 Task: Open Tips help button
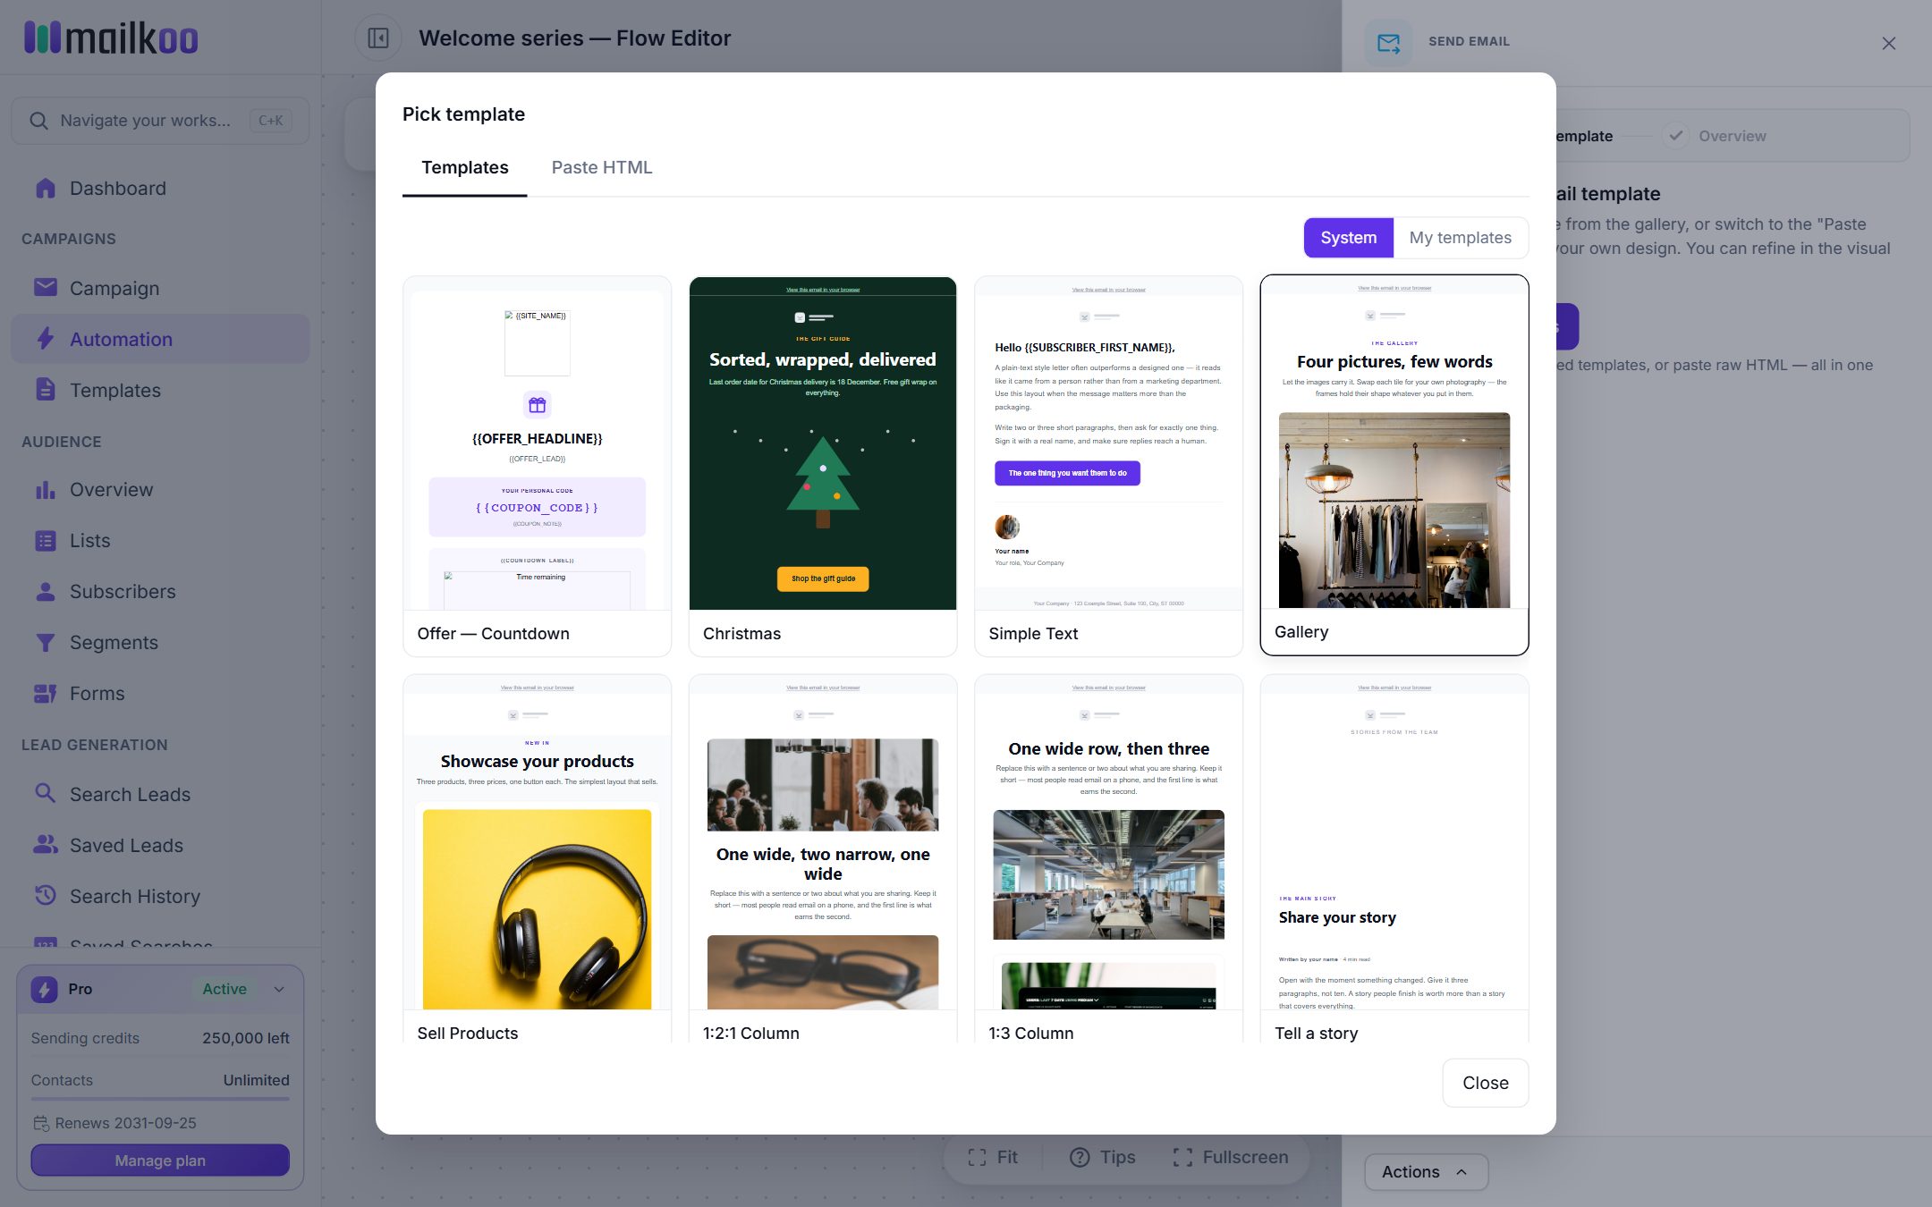click(x=1102, y=1157)
